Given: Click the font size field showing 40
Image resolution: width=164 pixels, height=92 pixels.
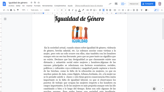Looking at the screenshot, I should [61, 10].
